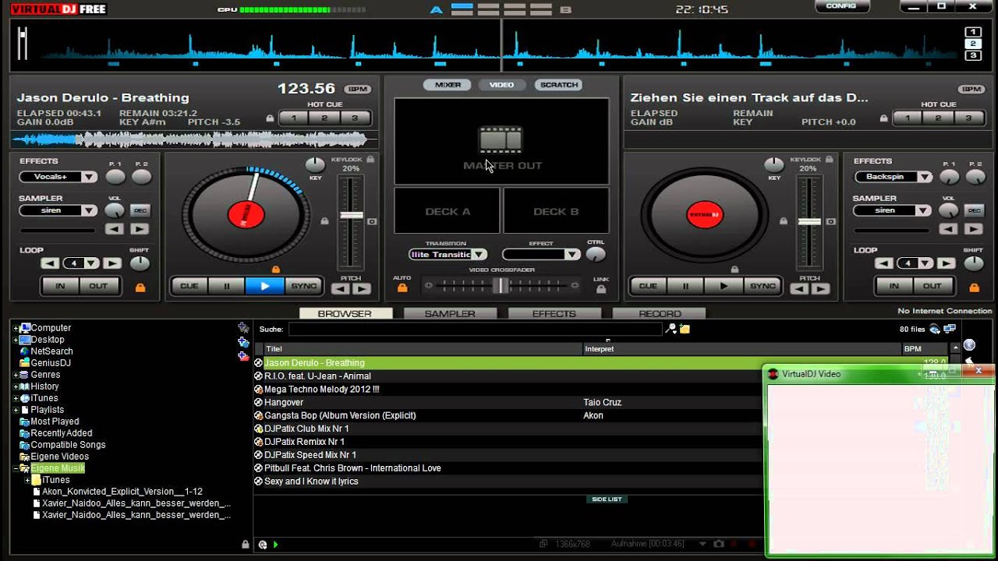Trigger hot cue 1 on left deck

click(x=294, y=118)
